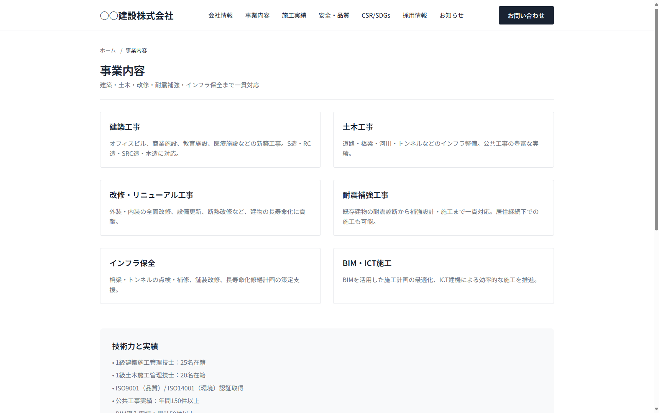This screenshot has width=659, height=413.
Task: Select 事業内容 in the navigation bar
Action: 257,15
